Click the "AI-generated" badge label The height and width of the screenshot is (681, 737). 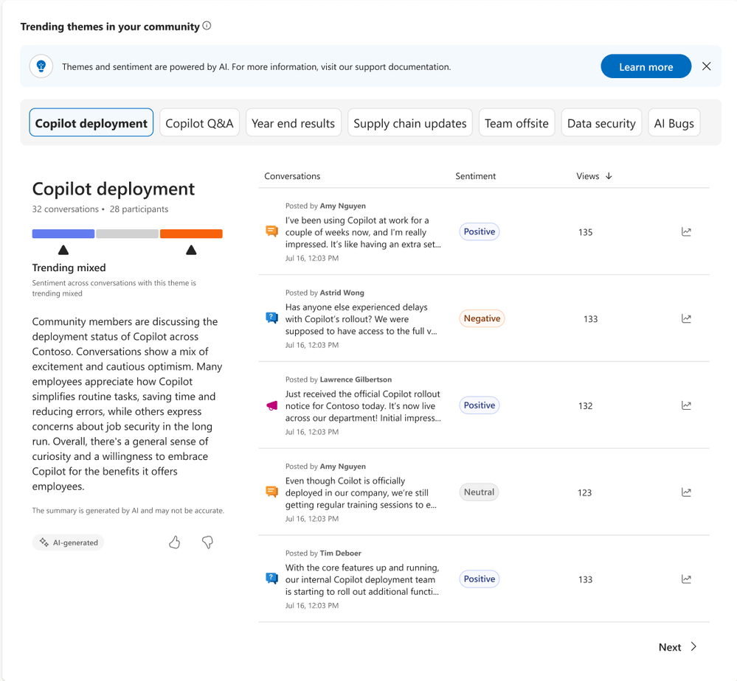(75, 542)
